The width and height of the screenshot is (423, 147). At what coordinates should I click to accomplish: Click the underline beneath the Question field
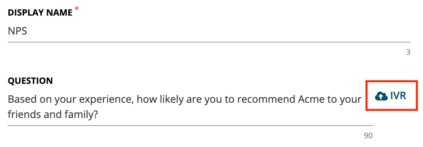[x=190, y=125]
